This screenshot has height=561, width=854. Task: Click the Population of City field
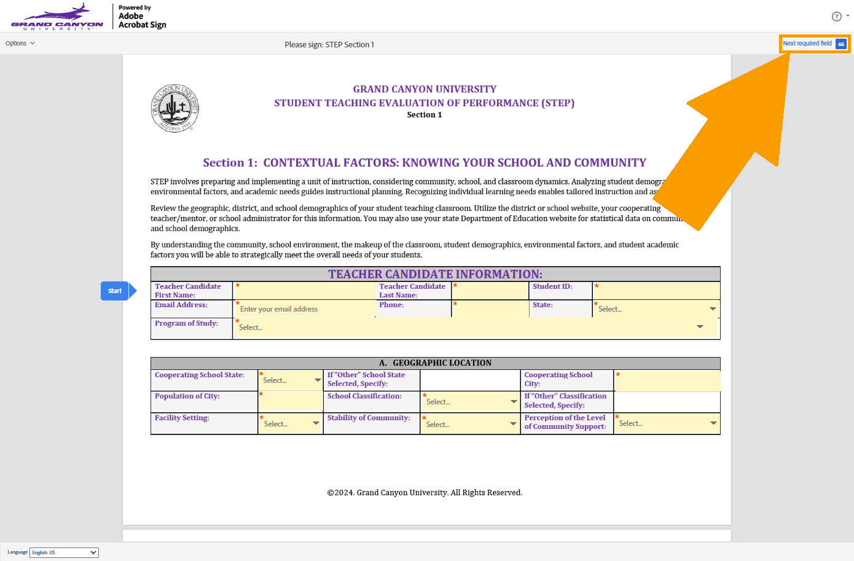(291, 402)
